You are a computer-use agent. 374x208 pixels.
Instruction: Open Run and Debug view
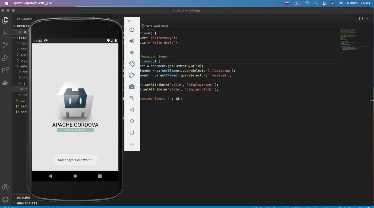[x=5, y=58]
